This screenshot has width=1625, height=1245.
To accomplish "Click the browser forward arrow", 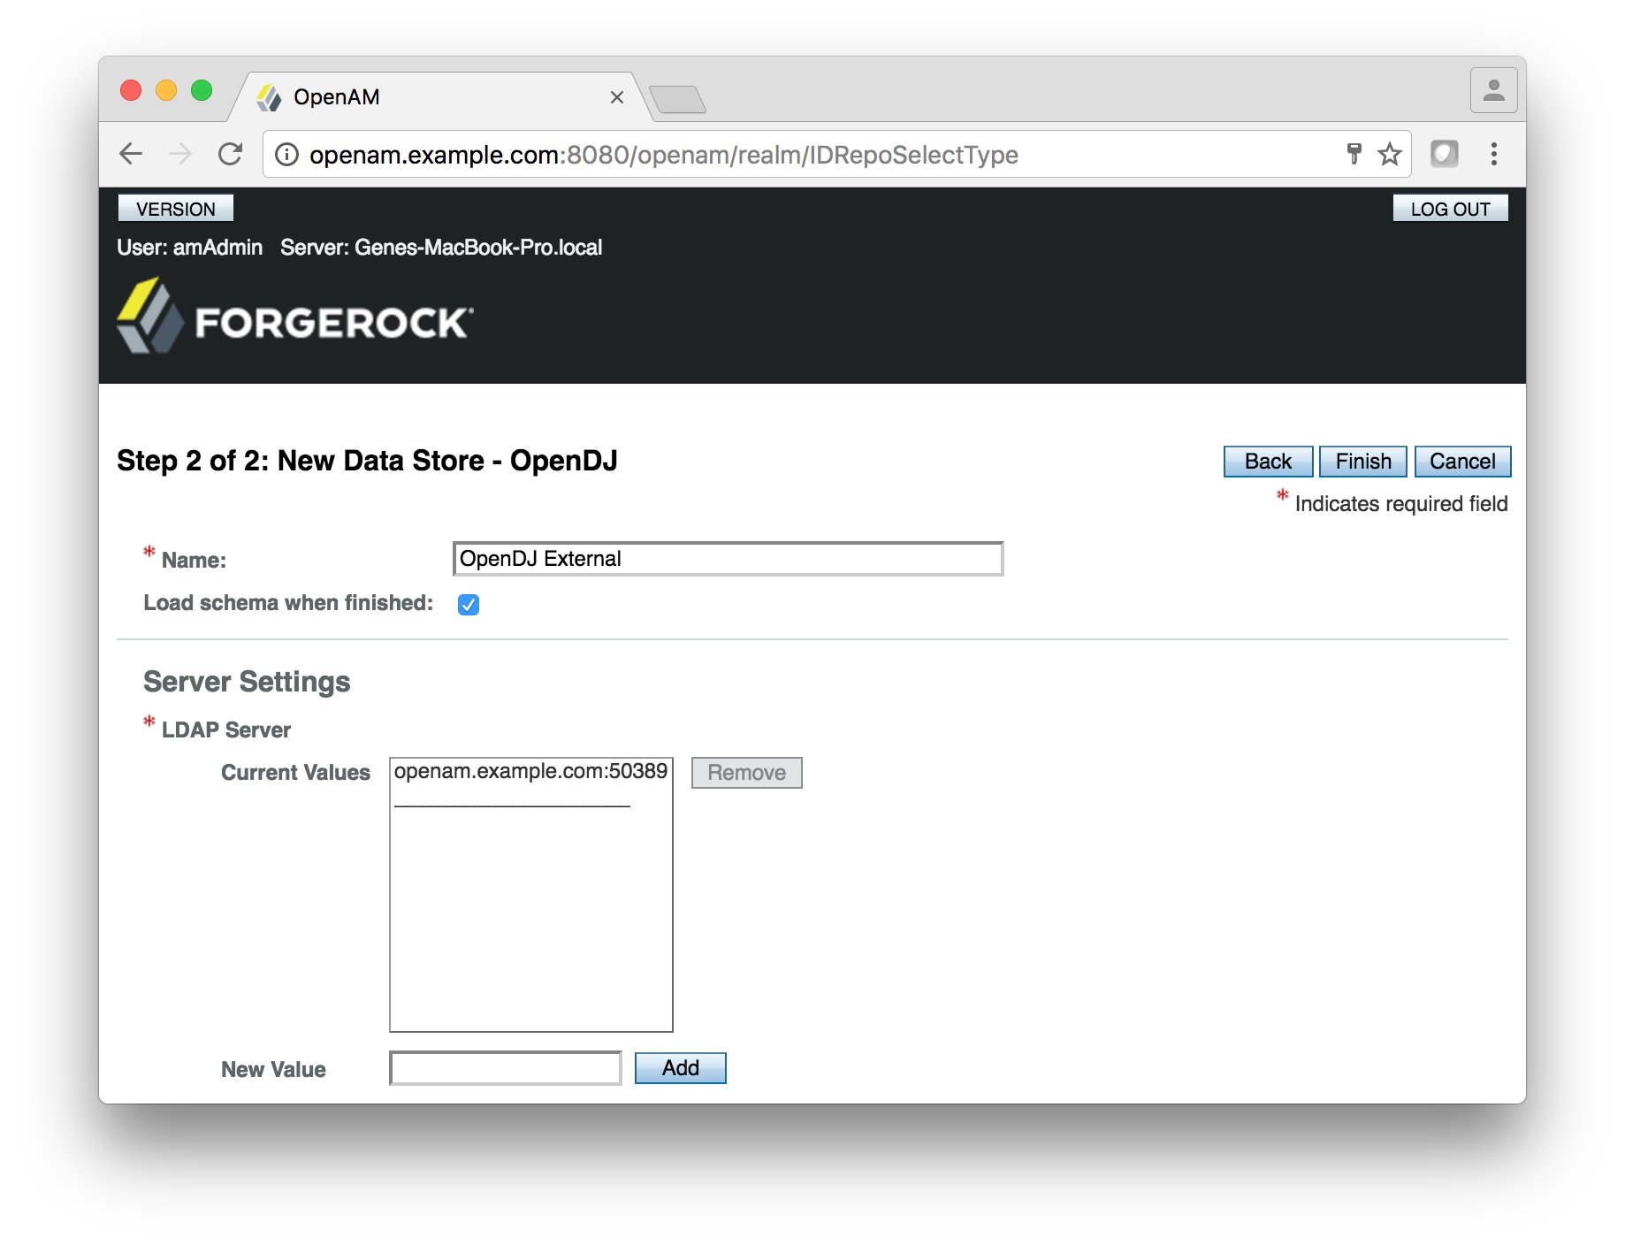I will (180, 154).
